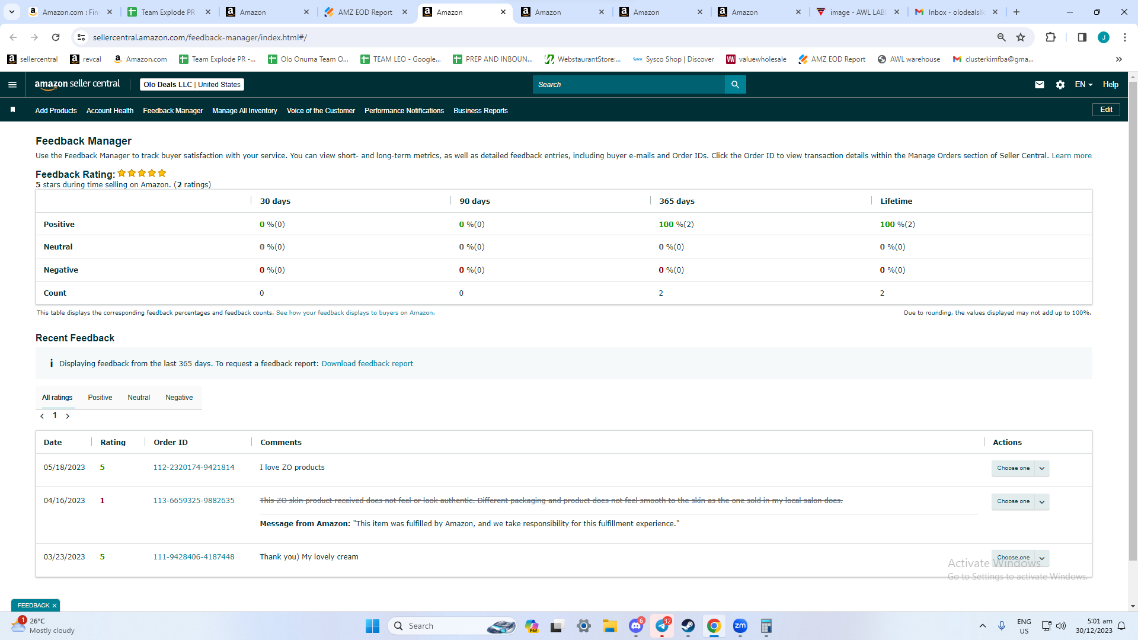This screenshot has width=1138, height=640.
Task: Bookmark this page with star icon
Action: (1021, 37)
